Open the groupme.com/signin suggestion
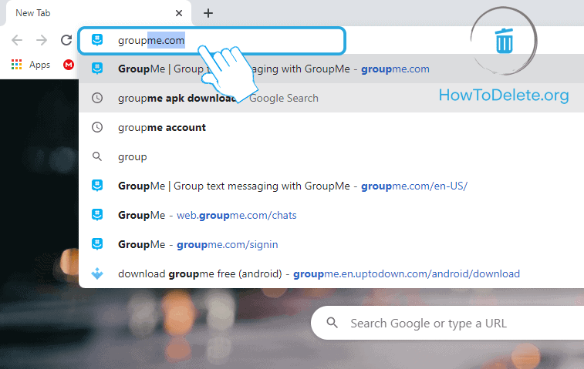The image size is (584, 369). pyautogui.click(x=332, y=244)
